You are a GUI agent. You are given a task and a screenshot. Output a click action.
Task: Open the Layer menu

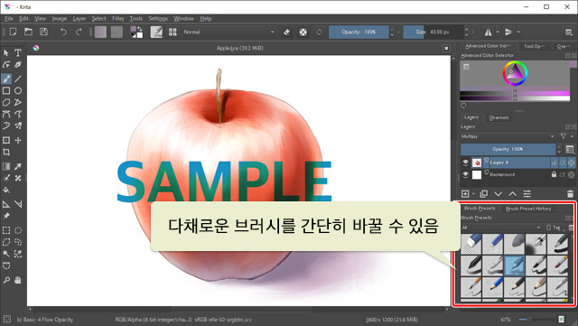point(79,18)
